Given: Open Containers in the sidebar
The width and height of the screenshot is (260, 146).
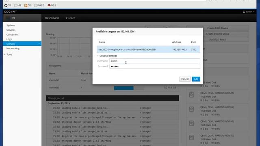Looking at the screenshot, I should pos(13,34).
